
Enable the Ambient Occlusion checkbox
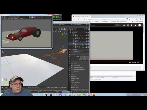tap(73, 62)
